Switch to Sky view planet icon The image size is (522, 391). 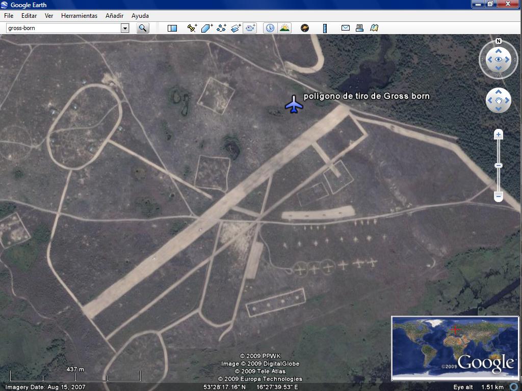point(305,28)
